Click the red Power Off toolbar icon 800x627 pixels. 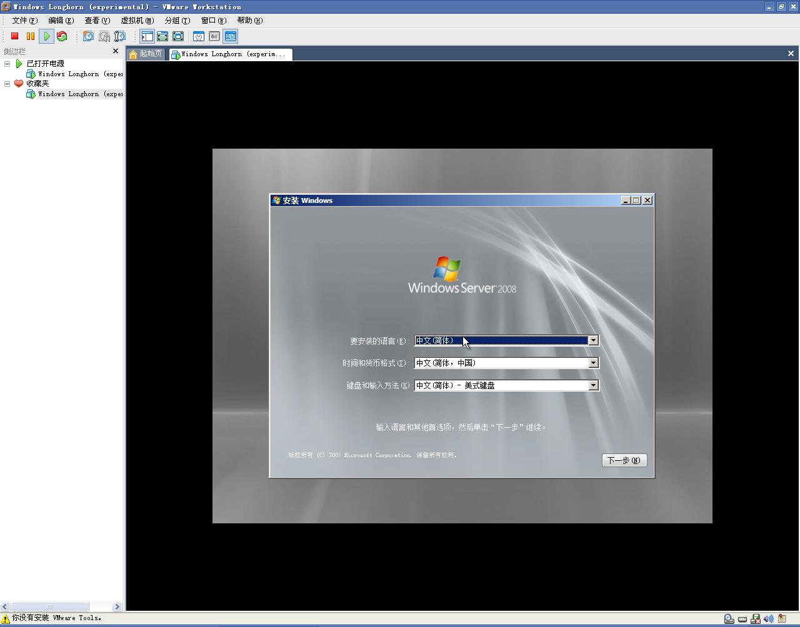[x=15, y=36]
